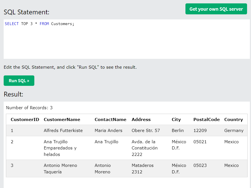
Task: Click the FROM keyword in the statement
Action: 44,24
